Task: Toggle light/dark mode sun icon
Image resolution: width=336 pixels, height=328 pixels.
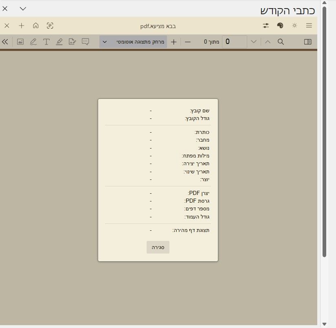Action: click(294, 26)
